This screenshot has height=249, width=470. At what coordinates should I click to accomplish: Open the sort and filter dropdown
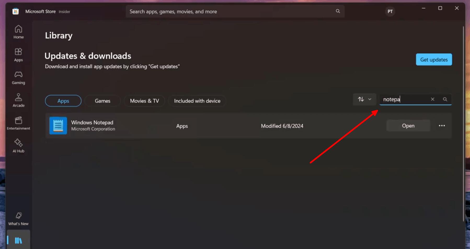pos(364,99)
